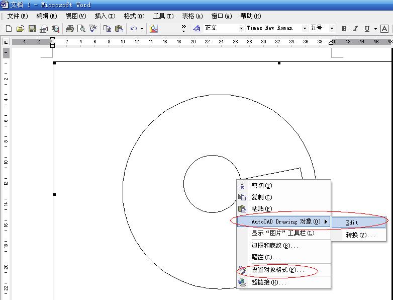Open the Styles and Formatting pane icon
393x300 pixels.
(197, 29)
